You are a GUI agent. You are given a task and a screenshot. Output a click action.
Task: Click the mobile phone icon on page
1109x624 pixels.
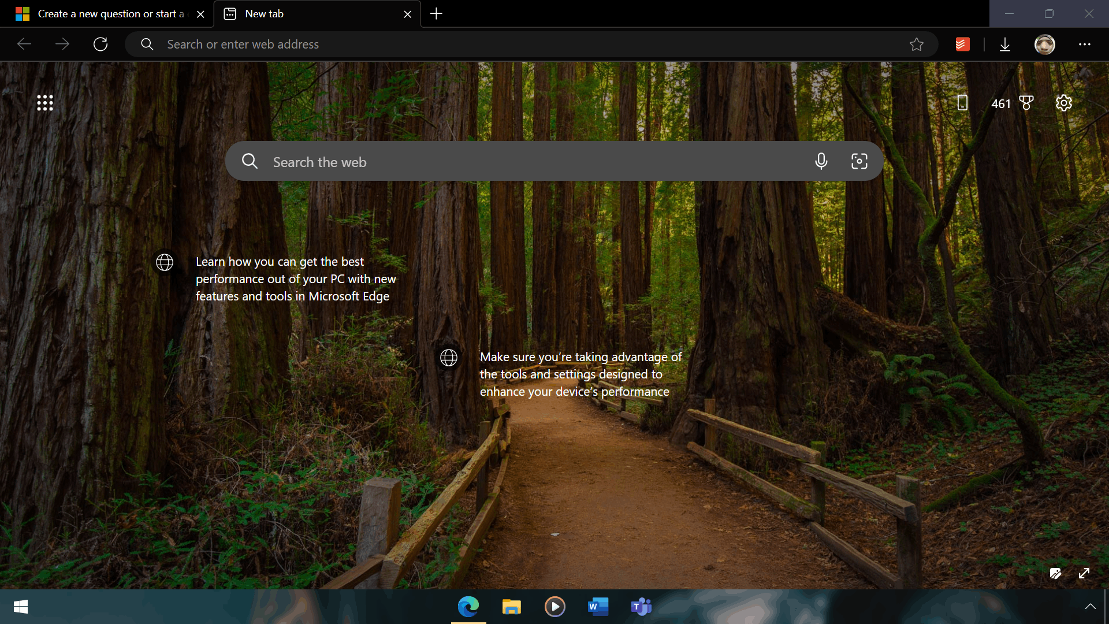click(962, 103)
